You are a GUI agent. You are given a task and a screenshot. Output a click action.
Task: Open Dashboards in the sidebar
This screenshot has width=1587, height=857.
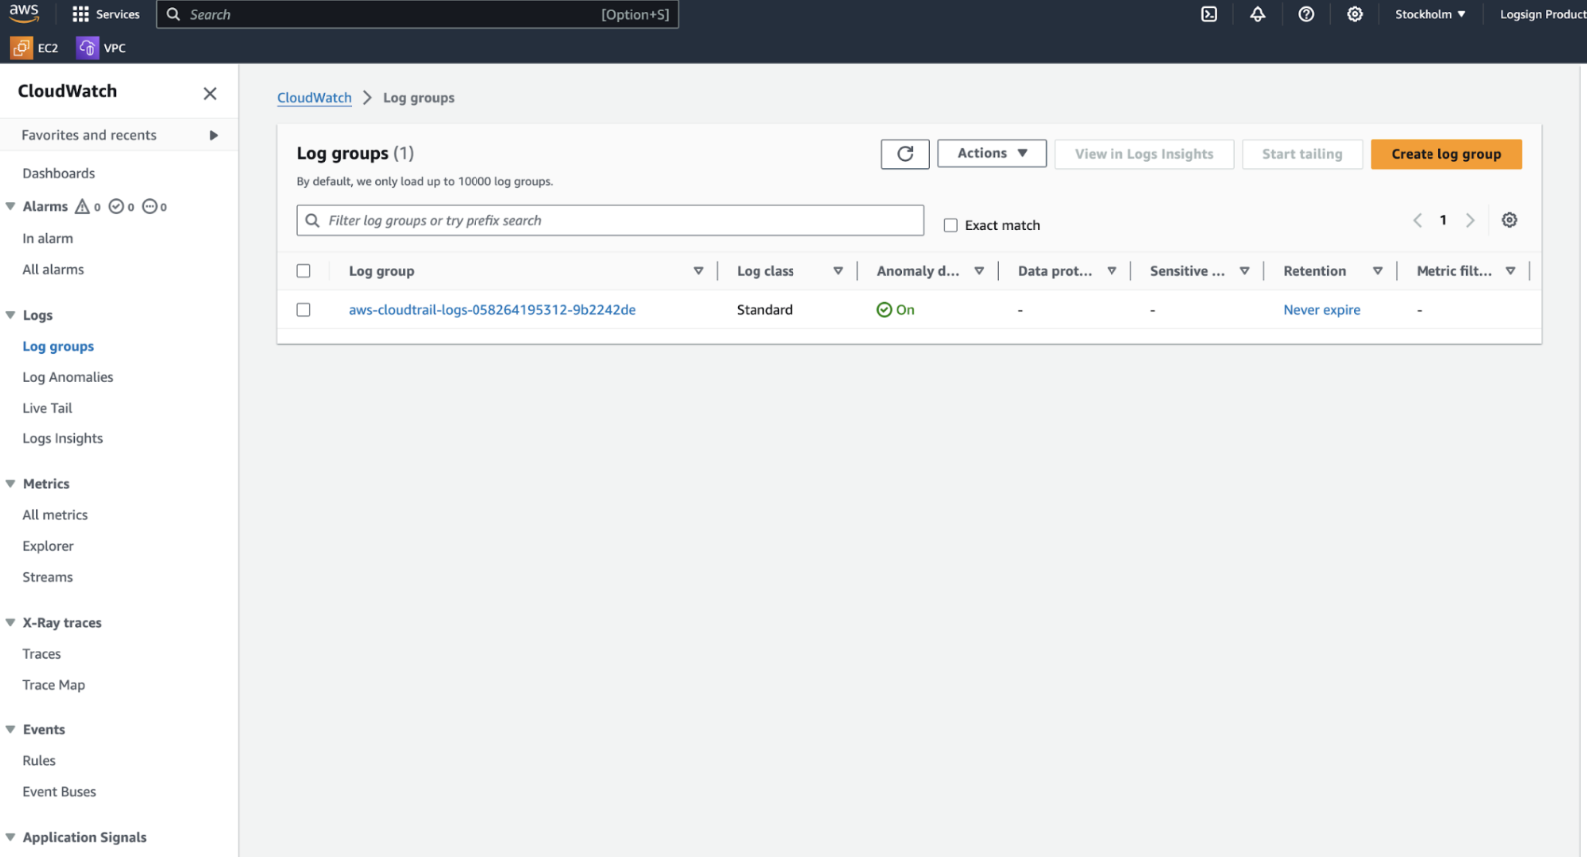(x=59, y=173)
